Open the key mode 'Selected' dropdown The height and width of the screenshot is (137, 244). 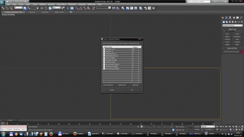click(208, 127)
